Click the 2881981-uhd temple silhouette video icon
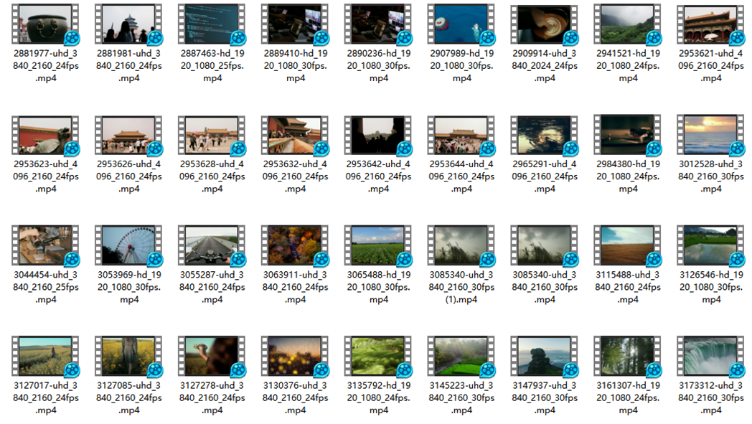Viewport: 752px width, 424px height. (129, 24)
